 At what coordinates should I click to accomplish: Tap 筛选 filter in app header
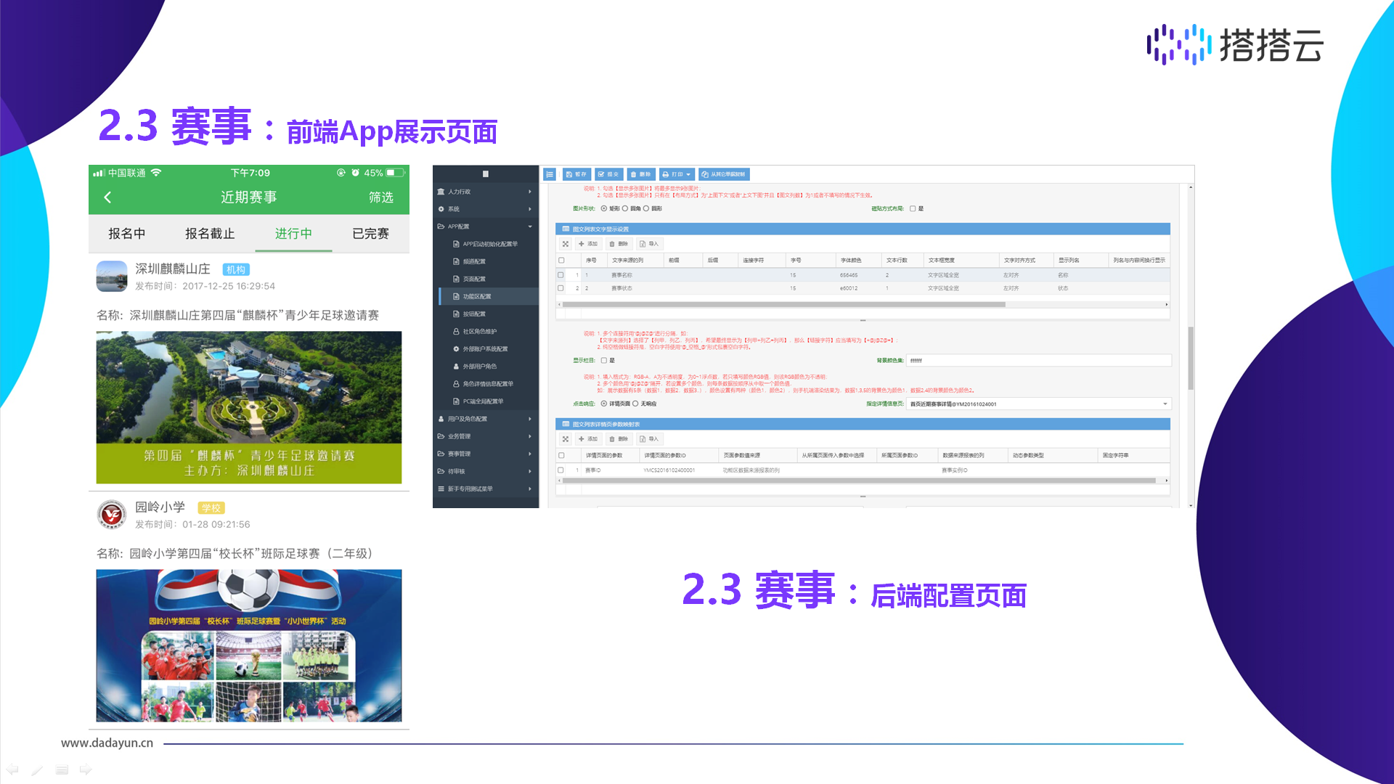[x=380, y=197]
